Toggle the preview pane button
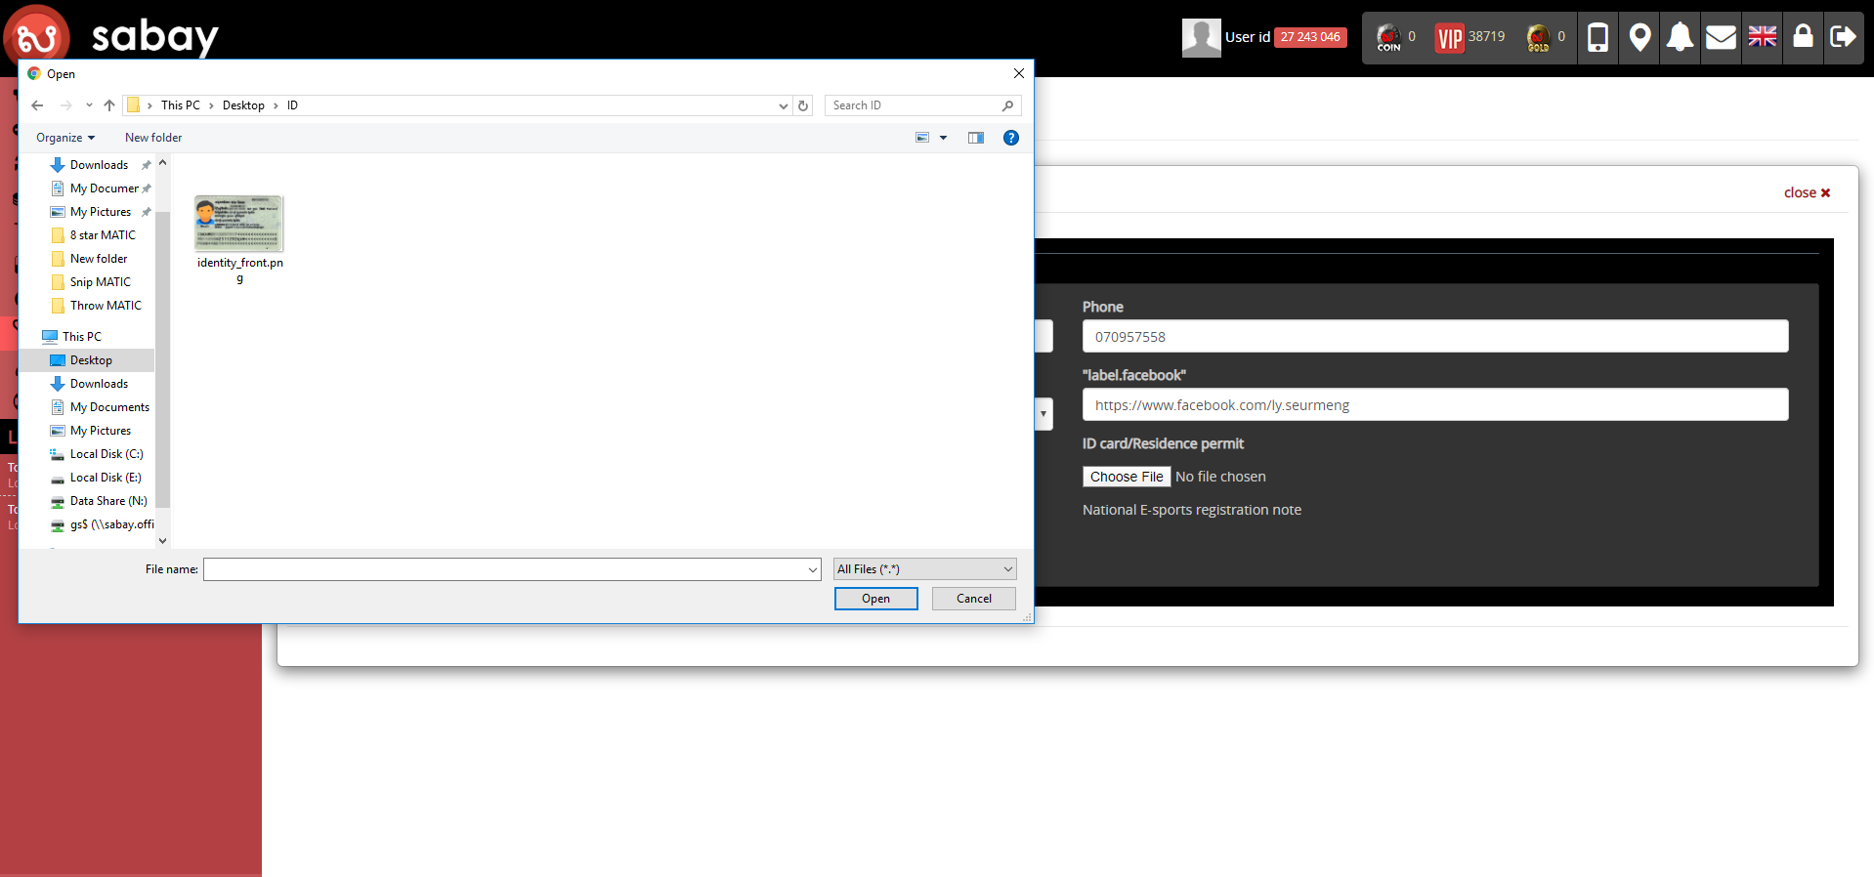 click(975, 138)
